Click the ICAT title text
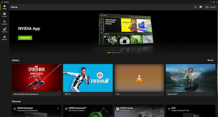This screenshot has width=218, height=117. 173,108
